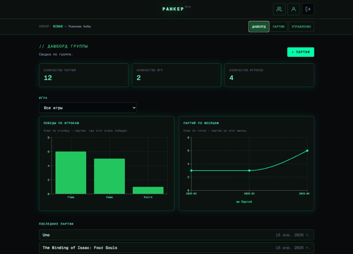Open the user profile icon

(293, 9)
